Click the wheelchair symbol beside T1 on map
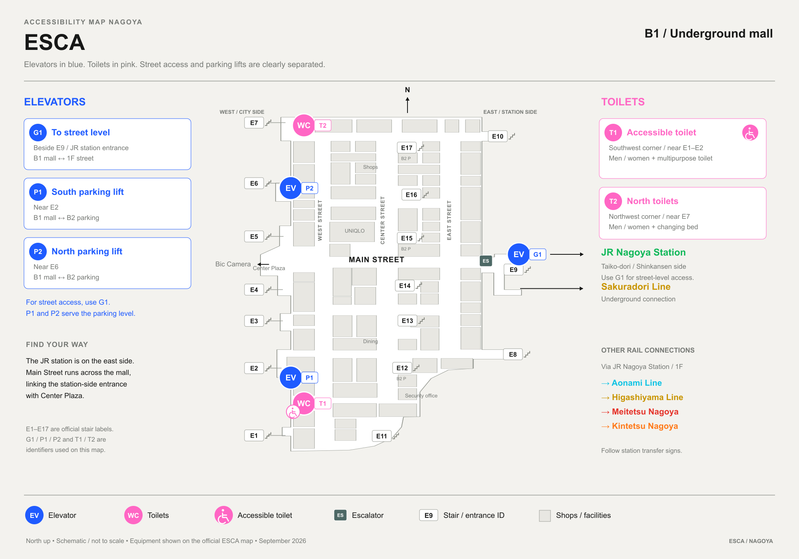The height and width of the screenshot is (559, 799). coord(293,412)
